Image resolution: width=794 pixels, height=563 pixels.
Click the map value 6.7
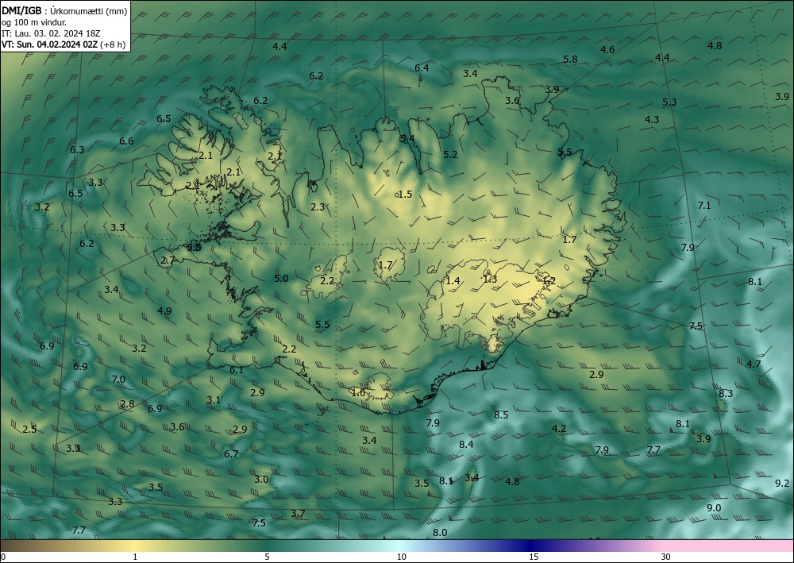[231, 453]
